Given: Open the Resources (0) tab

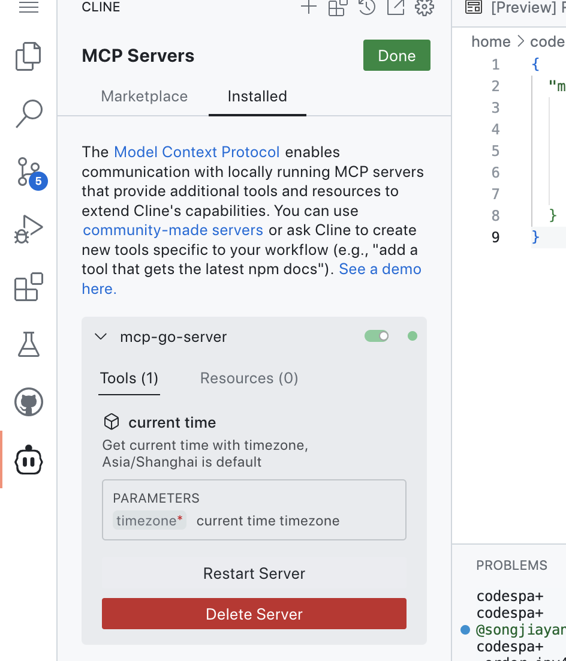Looking at the screenshot, I should (x=249, y=378).
